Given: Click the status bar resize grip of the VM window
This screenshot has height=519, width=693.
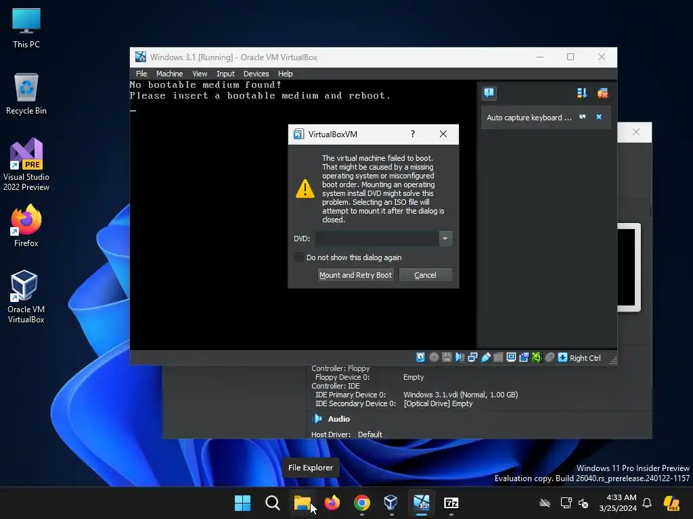Looking at the screenshot, I should click(612, 361).
